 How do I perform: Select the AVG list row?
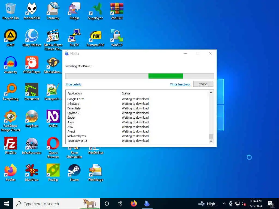pos(137,127)
